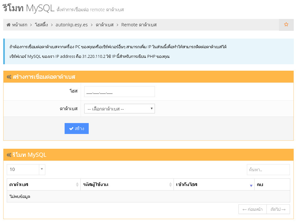Open autonkp.esy.es breadcrumb link
Screen dimensions: 297x222
71,25
